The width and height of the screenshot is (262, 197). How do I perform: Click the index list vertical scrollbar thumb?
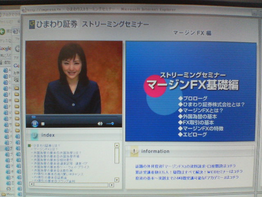click(117, 156)
